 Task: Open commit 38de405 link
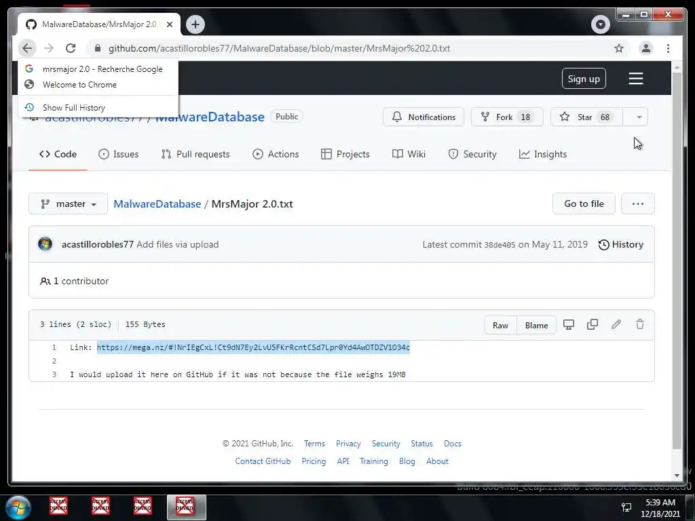pyautogui.click(x=500, y=244)
